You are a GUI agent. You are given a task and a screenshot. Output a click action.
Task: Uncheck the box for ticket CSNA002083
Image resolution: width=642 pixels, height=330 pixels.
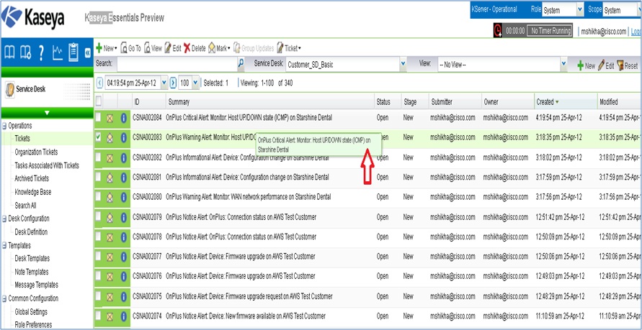(x=98, y=137)
